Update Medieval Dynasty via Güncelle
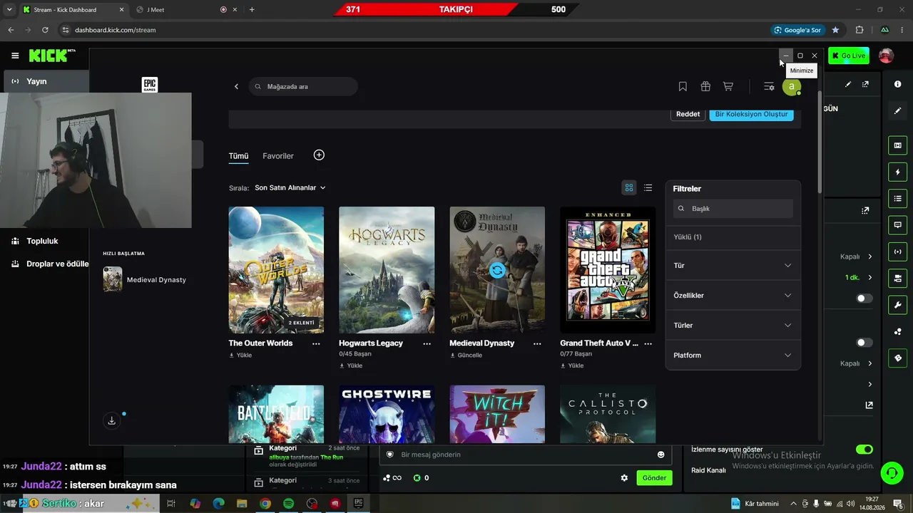 click(x=466, y=356)
